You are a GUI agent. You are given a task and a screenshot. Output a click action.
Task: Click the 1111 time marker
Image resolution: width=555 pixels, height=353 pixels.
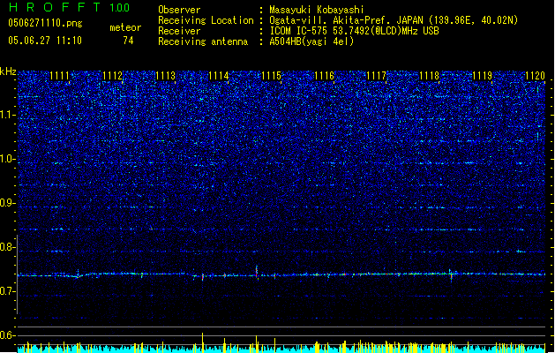click(59, 76)
